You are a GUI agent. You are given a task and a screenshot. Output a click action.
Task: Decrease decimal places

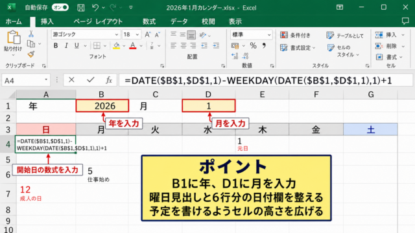click(245, 56)
